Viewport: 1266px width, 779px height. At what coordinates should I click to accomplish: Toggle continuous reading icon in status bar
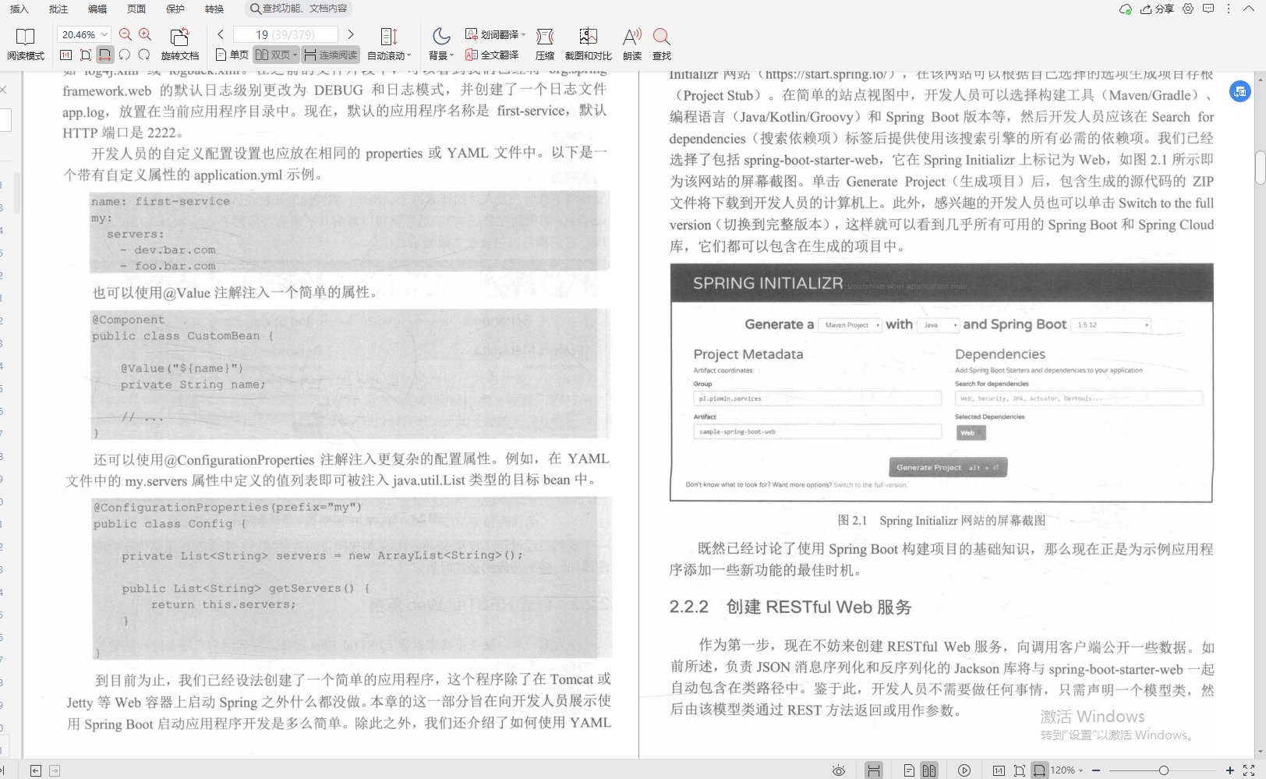874,770
